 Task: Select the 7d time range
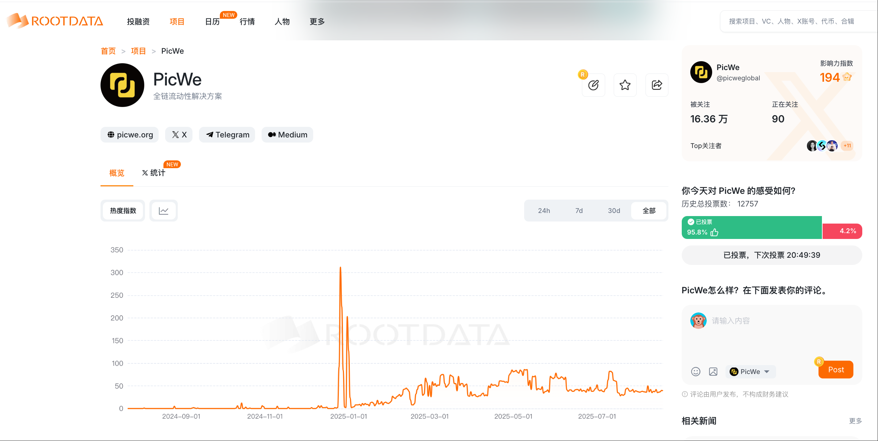[578, 211]
